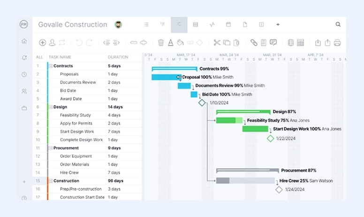Click the assign person toolbar icon
Screen dimensions: 364x217
[52, 43]
